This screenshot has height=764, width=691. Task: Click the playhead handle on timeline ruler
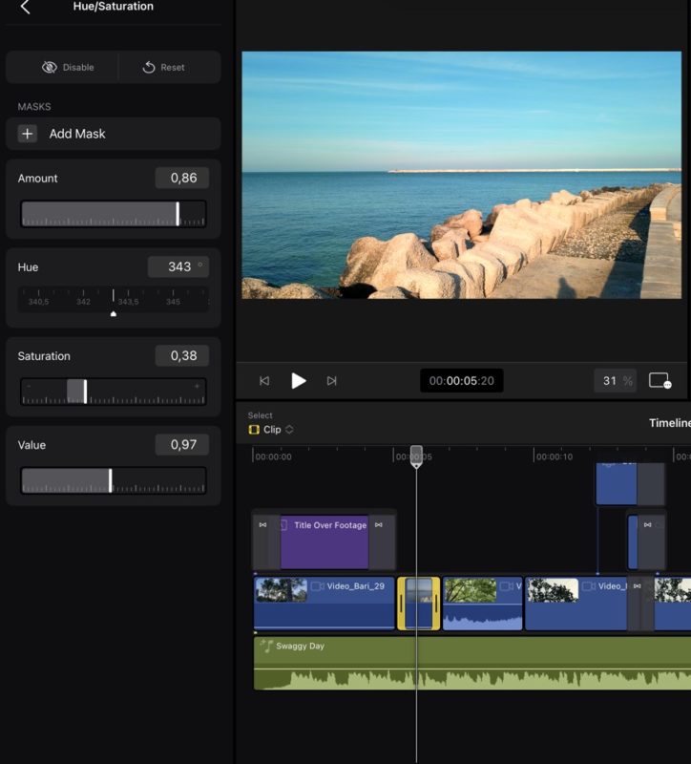point(416,455)
